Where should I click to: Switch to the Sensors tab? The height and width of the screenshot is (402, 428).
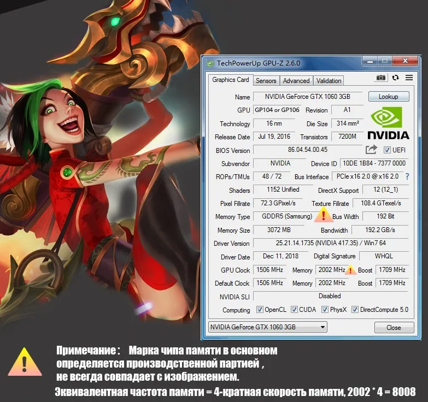tap(266, 81)
